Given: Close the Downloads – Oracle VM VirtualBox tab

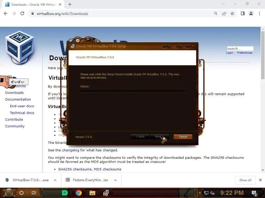Looking at the screenshot, I should [60, 5].
